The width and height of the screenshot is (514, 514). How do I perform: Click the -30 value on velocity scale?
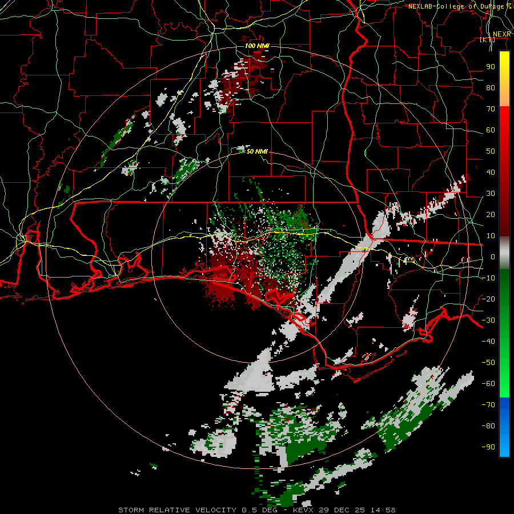pos(488,320)
